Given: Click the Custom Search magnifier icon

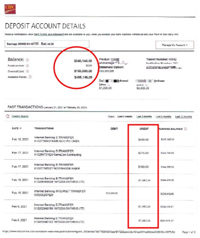Looking at the screenshot, I should pyautogui.click(x=8, y=116).
